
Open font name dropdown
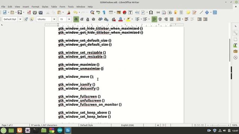54,19
